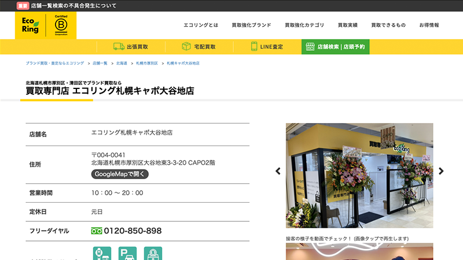Screen dimensions: 463x260
Task: Click the smartphone icon for LINE査定
Action: coord(254,47)
